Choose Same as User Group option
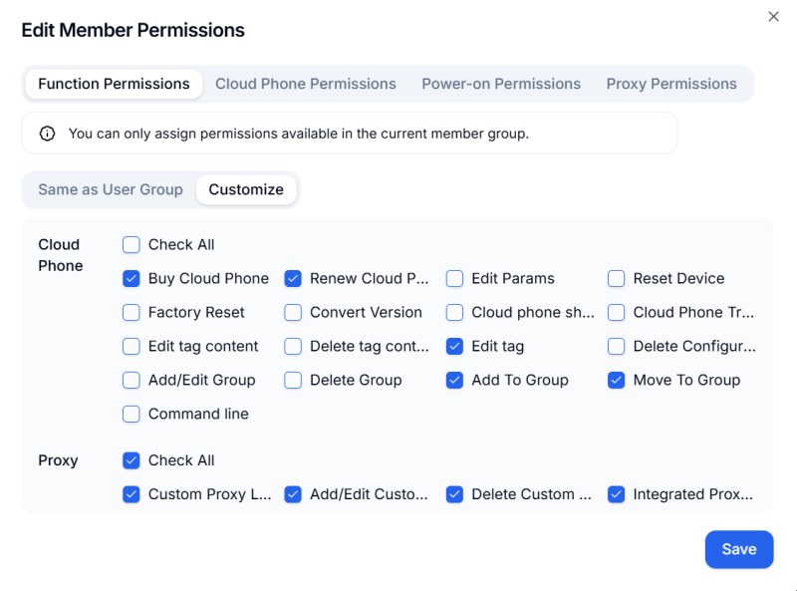The image size is (797, 591). point(111,189)
